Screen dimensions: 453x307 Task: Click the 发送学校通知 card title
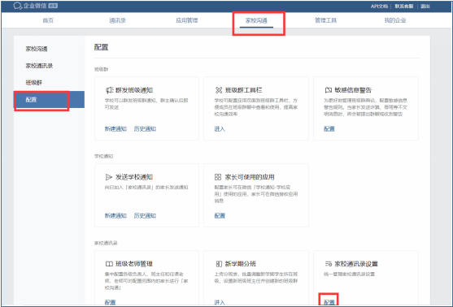tap(134, 177)
